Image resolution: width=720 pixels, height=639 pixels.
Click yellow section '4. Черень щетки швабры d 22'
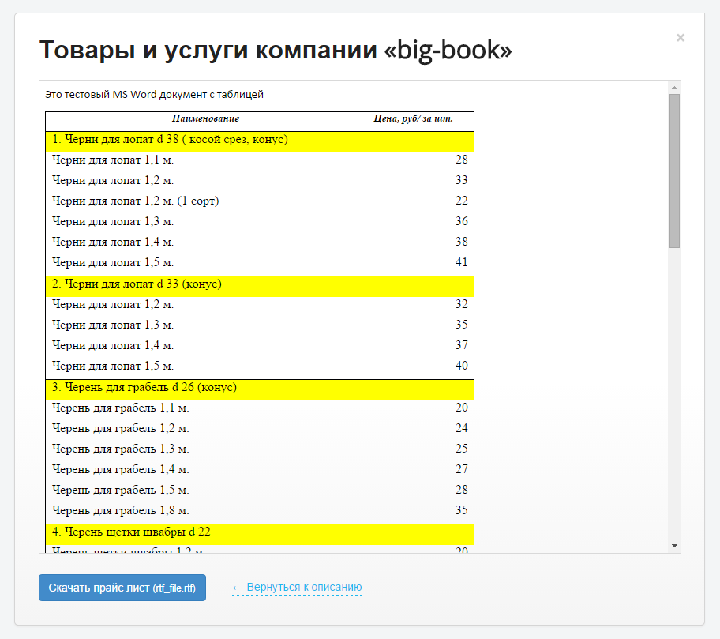coord(131,532)
